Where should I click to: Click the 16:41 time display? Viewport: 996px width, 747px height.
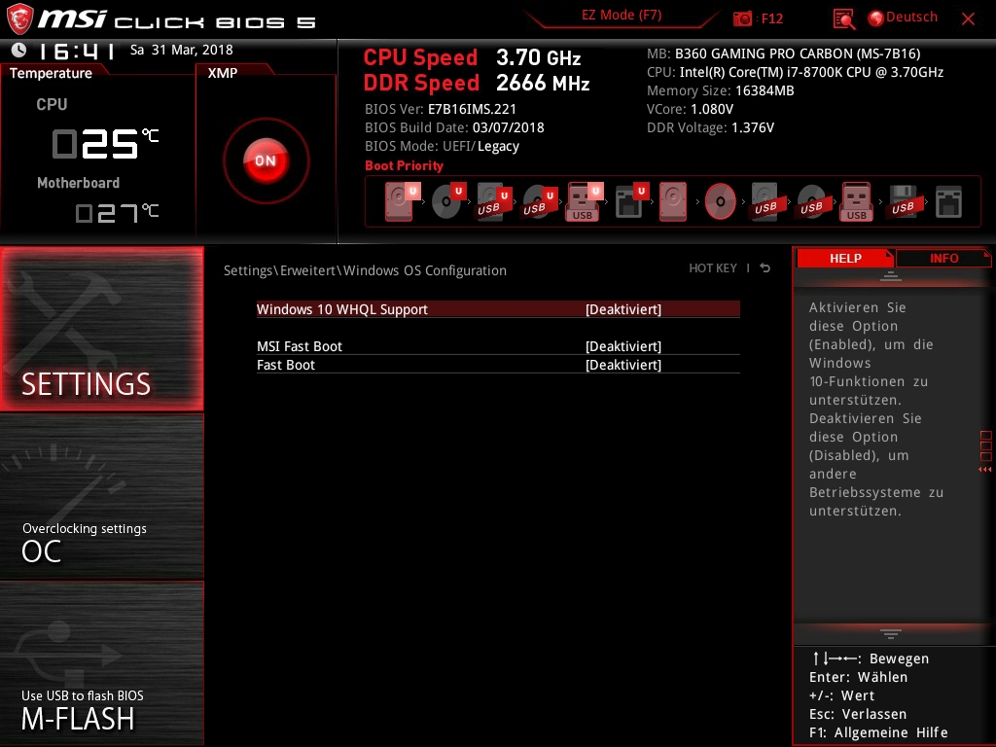click(77, 51)
